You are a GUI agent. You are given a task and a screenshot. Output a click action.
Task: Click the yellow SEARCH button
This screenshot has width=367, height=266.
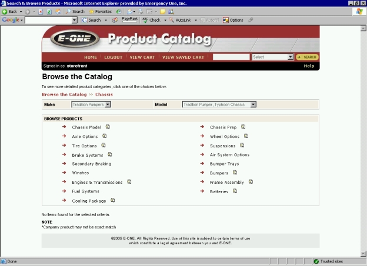coord(308,57)
